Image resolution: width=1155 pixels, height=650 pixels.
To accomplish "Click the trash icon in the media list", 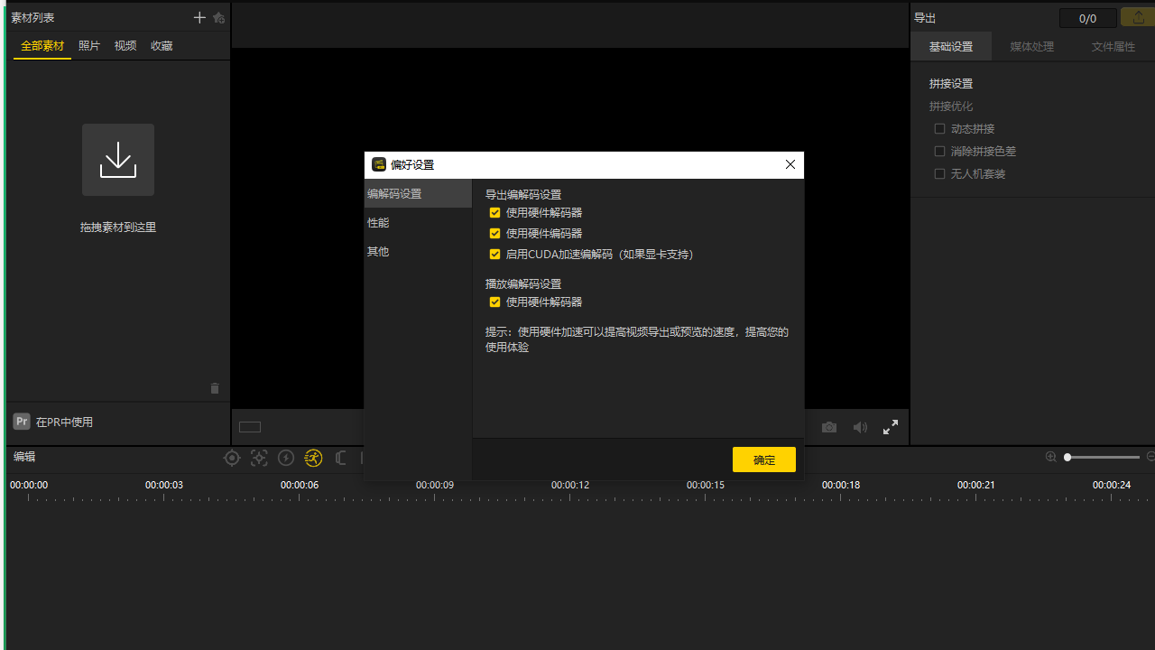I will (x=215, y=388).
